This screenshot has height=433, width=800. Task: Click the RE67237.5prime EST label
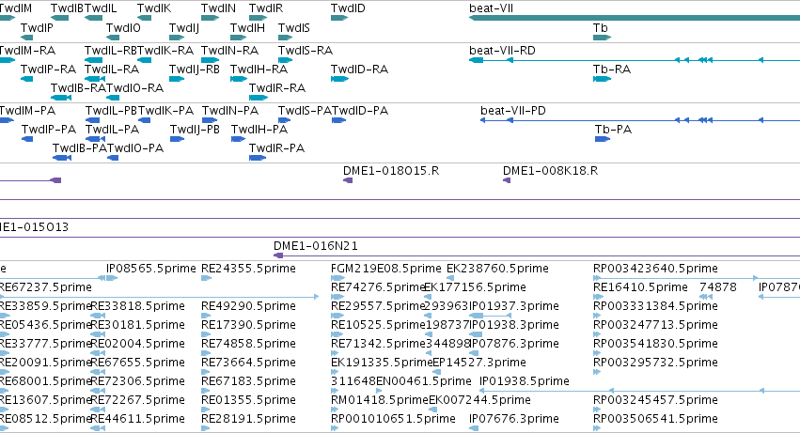click(45, 287)
